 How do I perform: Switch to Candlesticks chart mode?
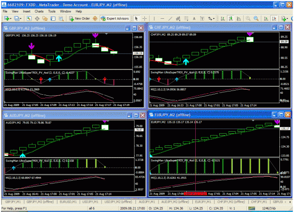pyautogui.click(x=230, y=18)
